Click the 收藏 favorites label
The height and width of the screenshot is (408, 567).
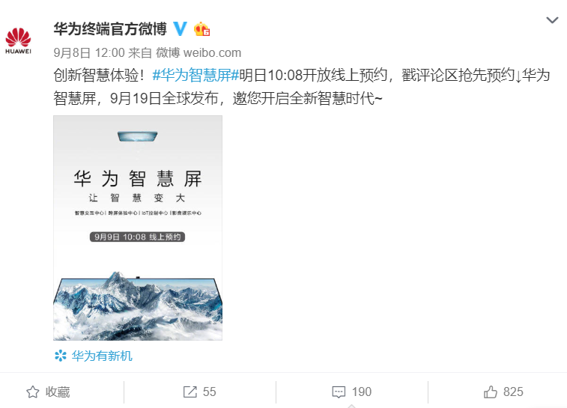(x=58, y=392)
